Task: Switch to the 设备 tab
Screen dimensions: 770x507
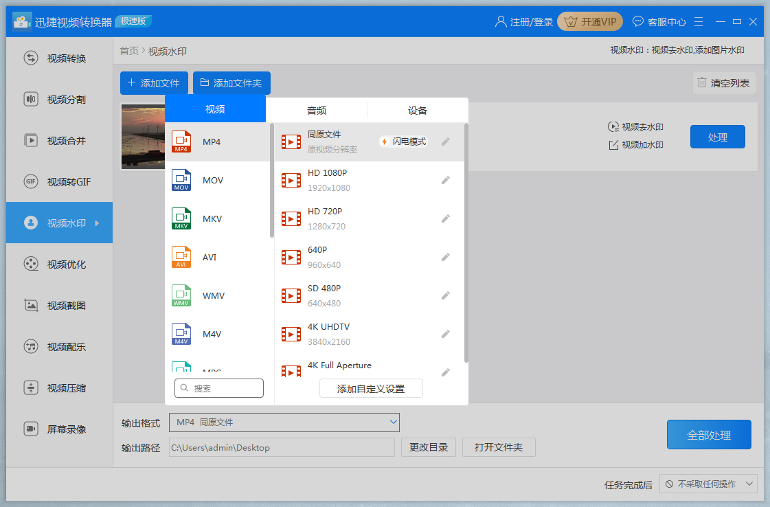Action: [418, 109]
